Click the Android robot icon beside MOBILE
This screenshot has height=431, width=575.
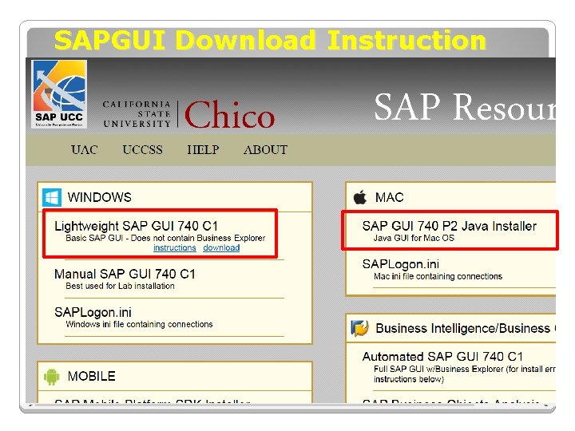pos(51,377)
